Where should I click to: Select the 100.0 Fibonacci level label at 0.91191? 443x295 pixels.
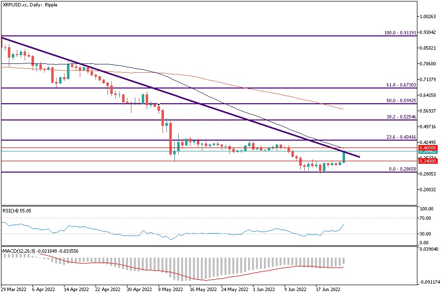point(400,33)
